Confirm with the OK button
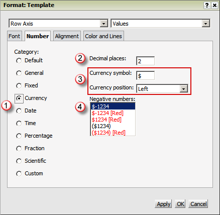220x215 pixels. [x=180, y=204]
